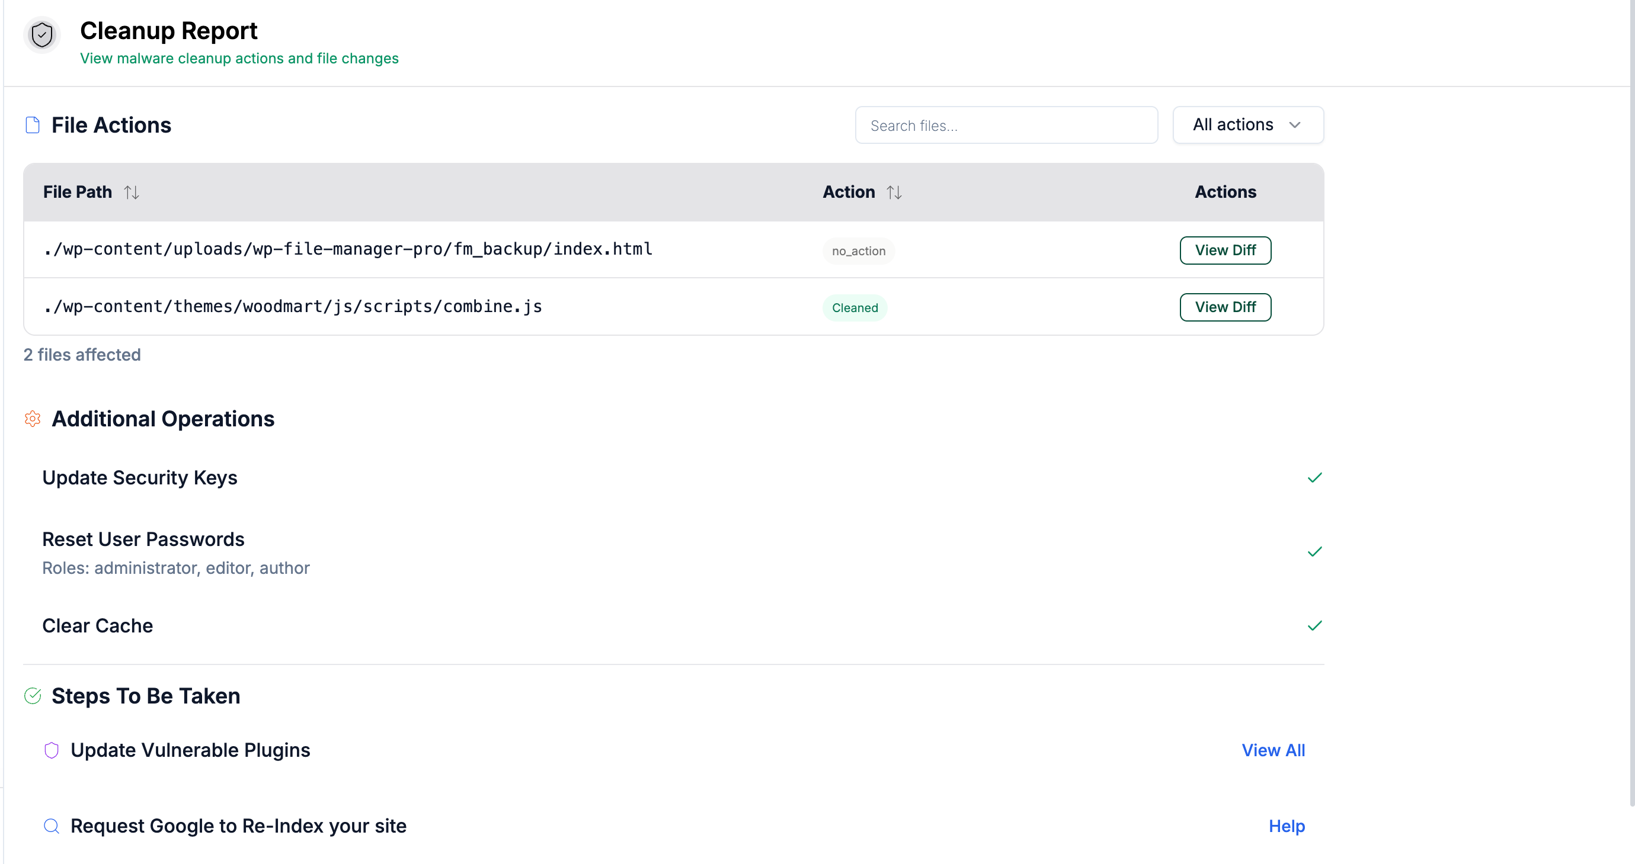1635x864 pixels.
Task: Click the green check circle icon beside Steps To Be Taken
Action: [x=33, y=695]
